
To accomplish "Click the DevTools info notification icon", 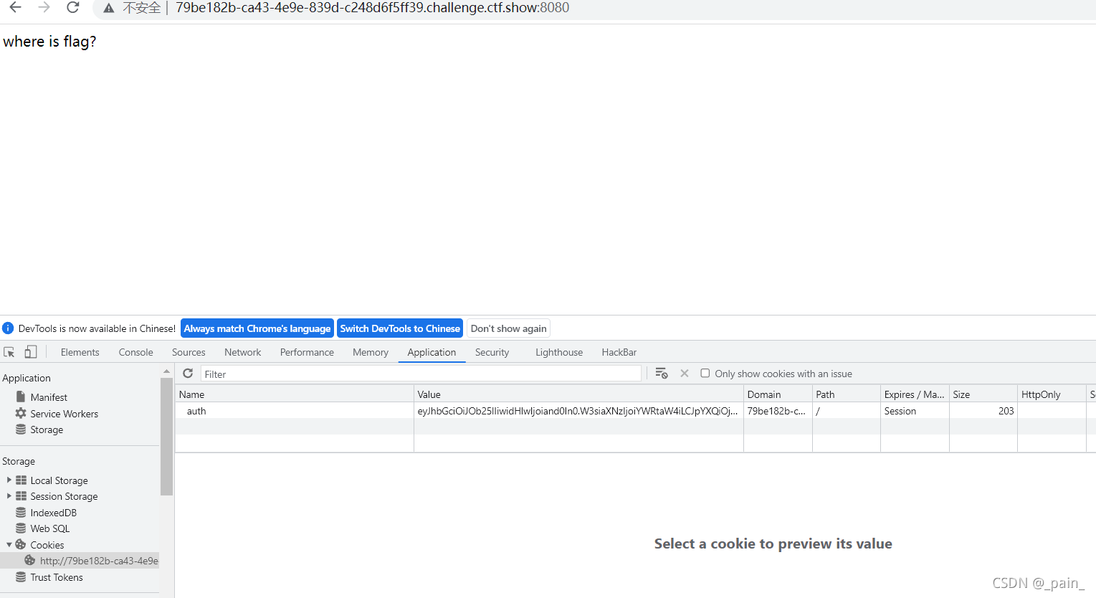I will pos(8,328).
